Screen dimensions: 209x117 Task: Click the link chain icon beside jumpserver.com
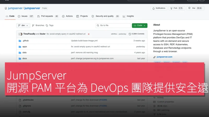[x=154, y=57]
